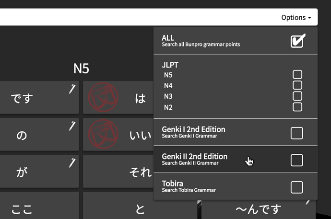
Task: Select the N2 label in JLPT menu
Action: pos(168,107)
